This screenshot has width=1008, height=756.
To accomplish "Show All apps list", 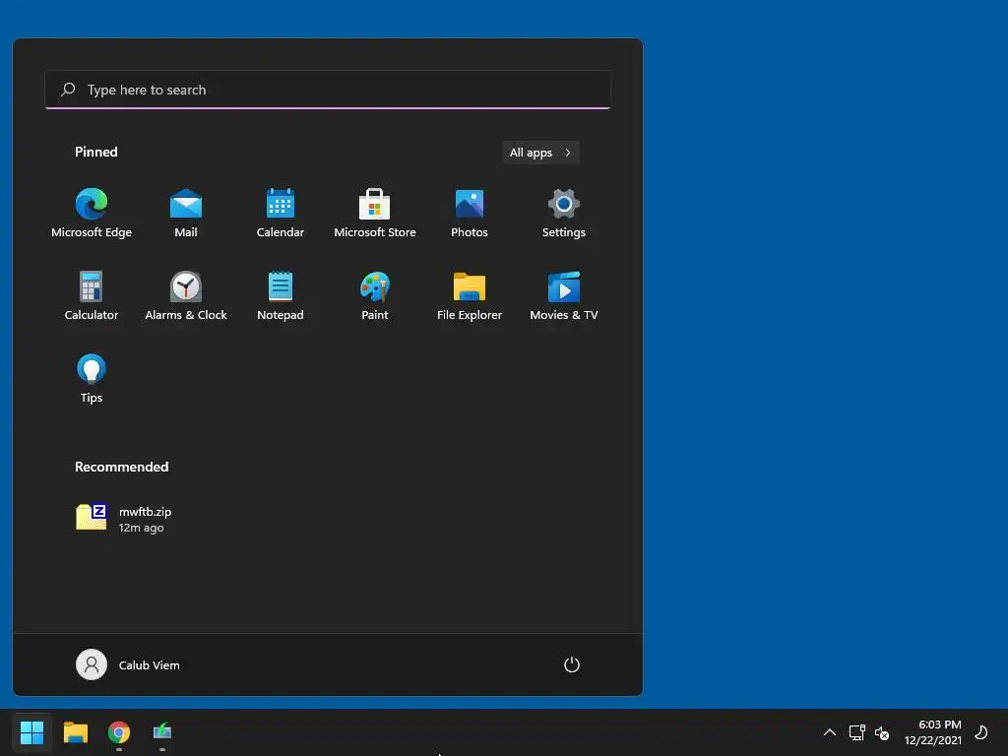I will [540, 153].
